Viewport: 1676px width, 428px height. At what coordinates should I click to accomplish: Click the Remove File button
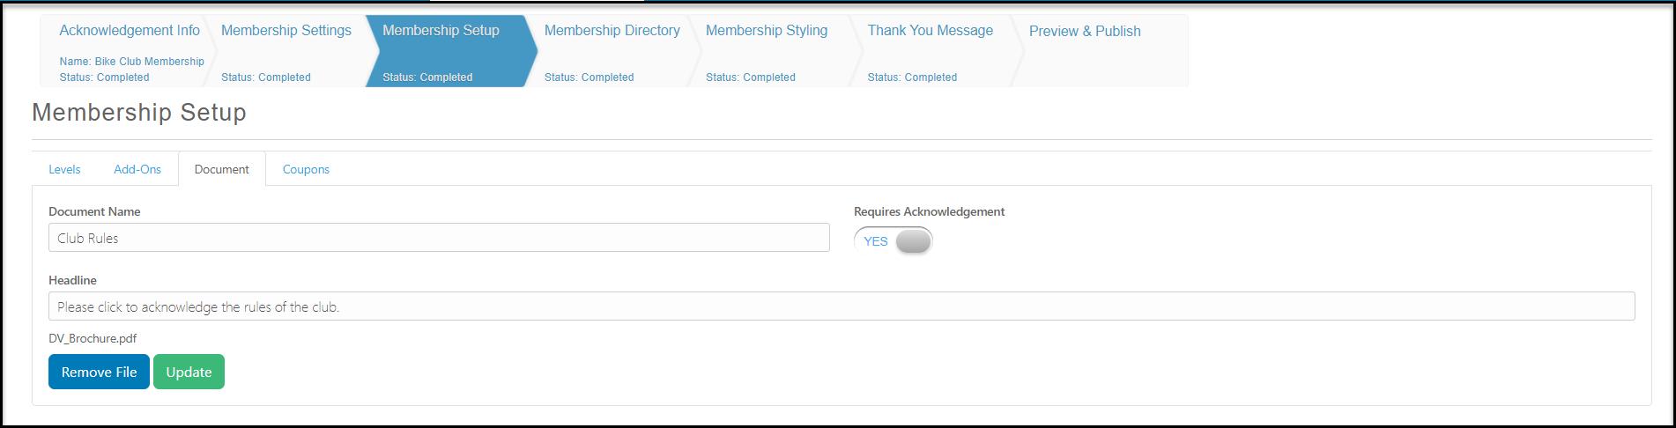(x=99, y=372)
